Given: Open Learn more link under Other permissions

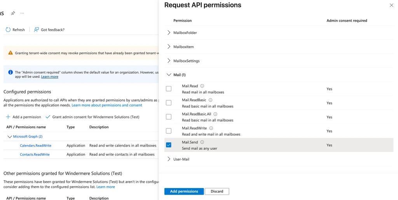Looking at the screenshot, I should coord(106,187).
